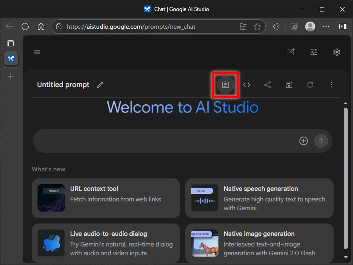The width and height of the screenshot is (353, 265).
Task: Edit the Untitled prompt title
Action: pyautogui.click(x=100, y=85)
